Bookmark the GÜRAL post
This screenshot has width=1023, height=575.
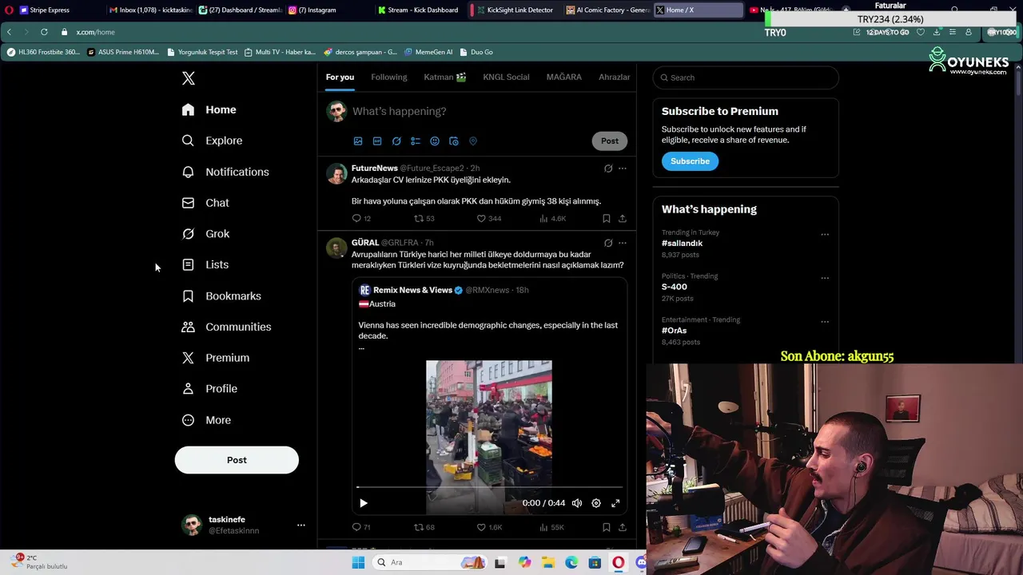tap(607, 527)
